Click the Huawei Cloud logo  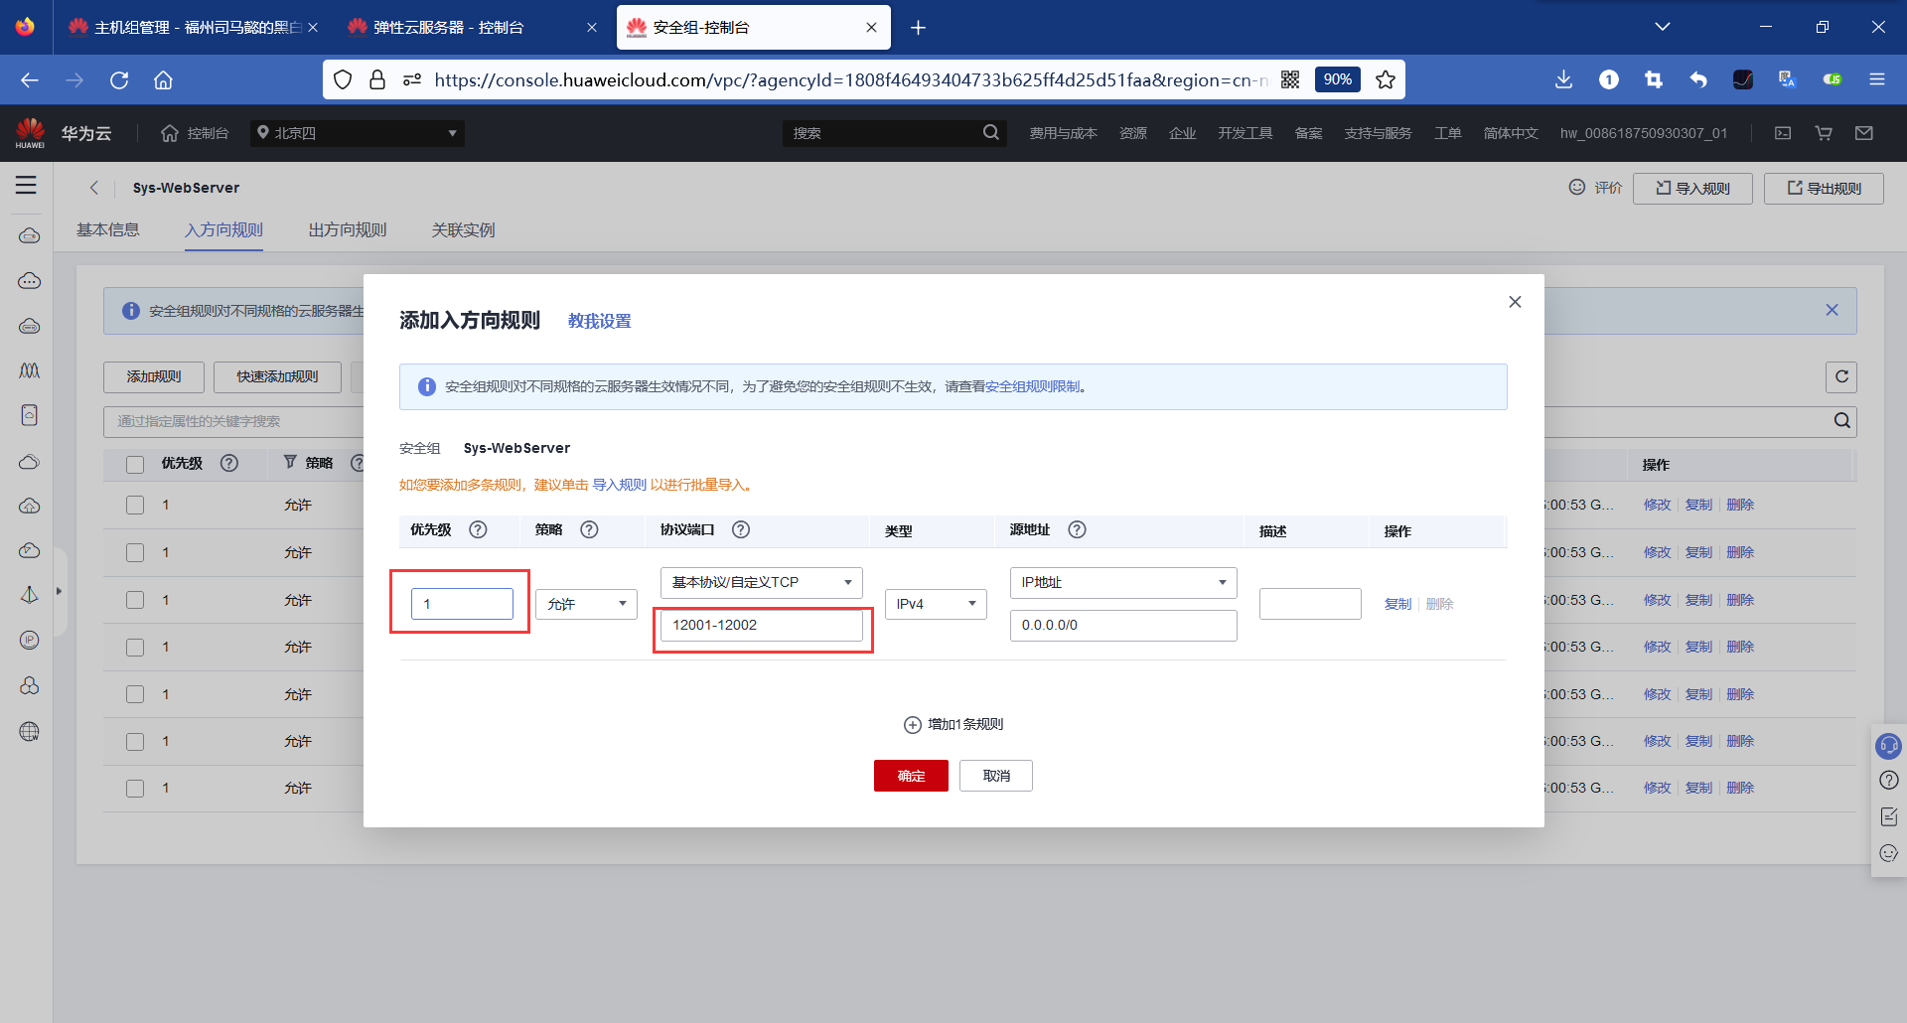coord(31,133)
